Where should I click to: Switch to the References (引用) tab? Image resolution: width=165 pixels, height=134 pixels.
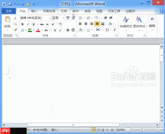coord(64,11)
